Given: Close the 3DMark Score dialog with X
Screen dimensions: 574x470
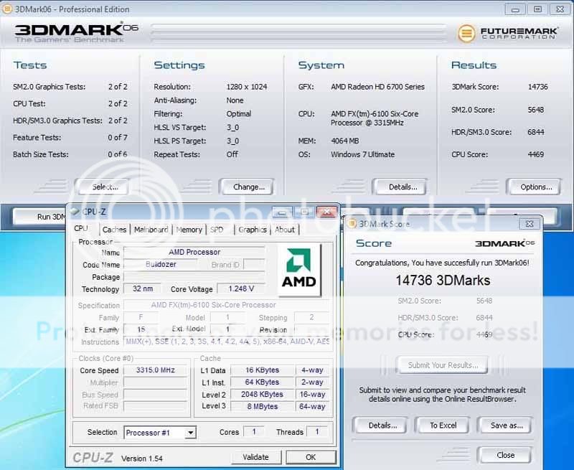Looking at the screenshot, I should [x=530, y=224].
